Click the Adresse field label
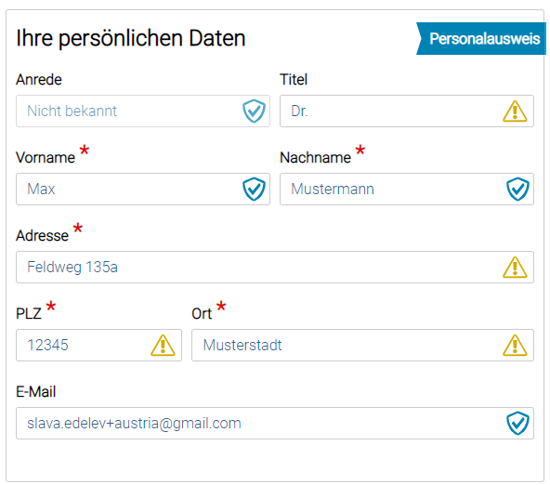The width and height of the screenshot is (550, 485). pyautogui.click(x=42, y=235)
